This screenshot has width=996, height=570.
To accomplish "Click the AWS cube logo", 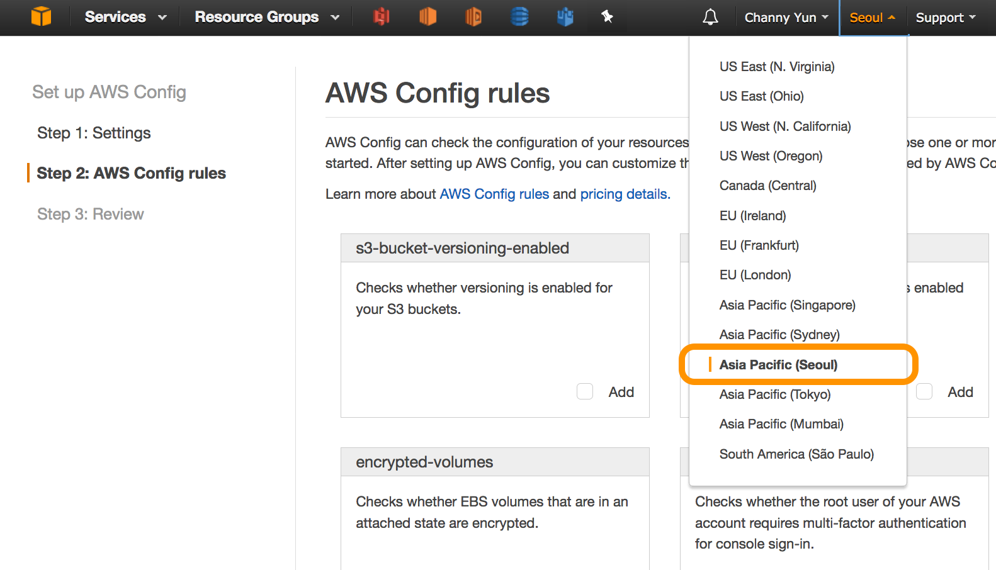I will coord(42,16).
